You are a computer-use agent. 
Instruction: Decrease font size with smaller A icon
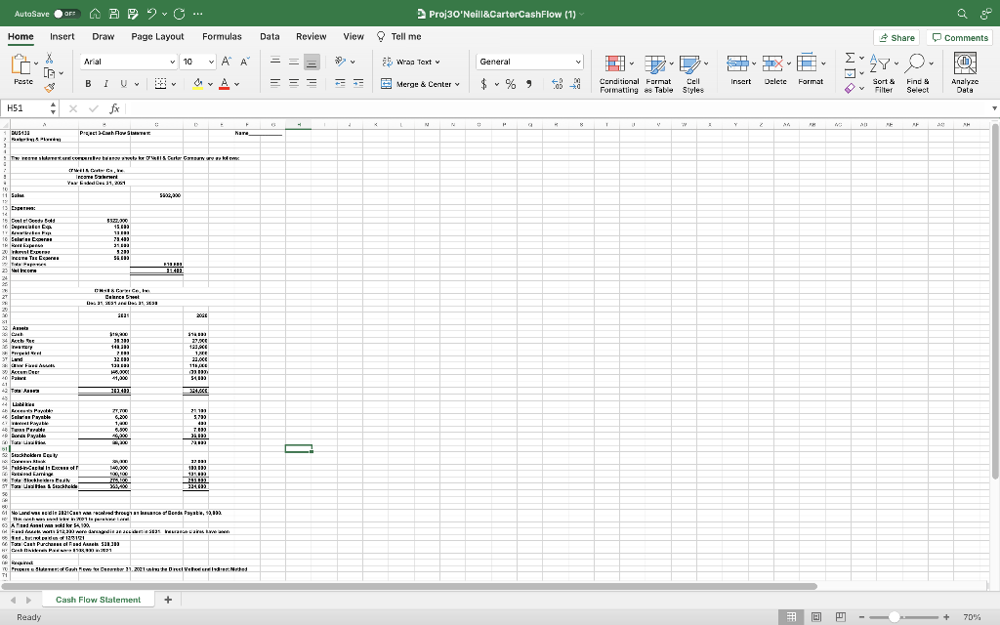click(245, 62)
